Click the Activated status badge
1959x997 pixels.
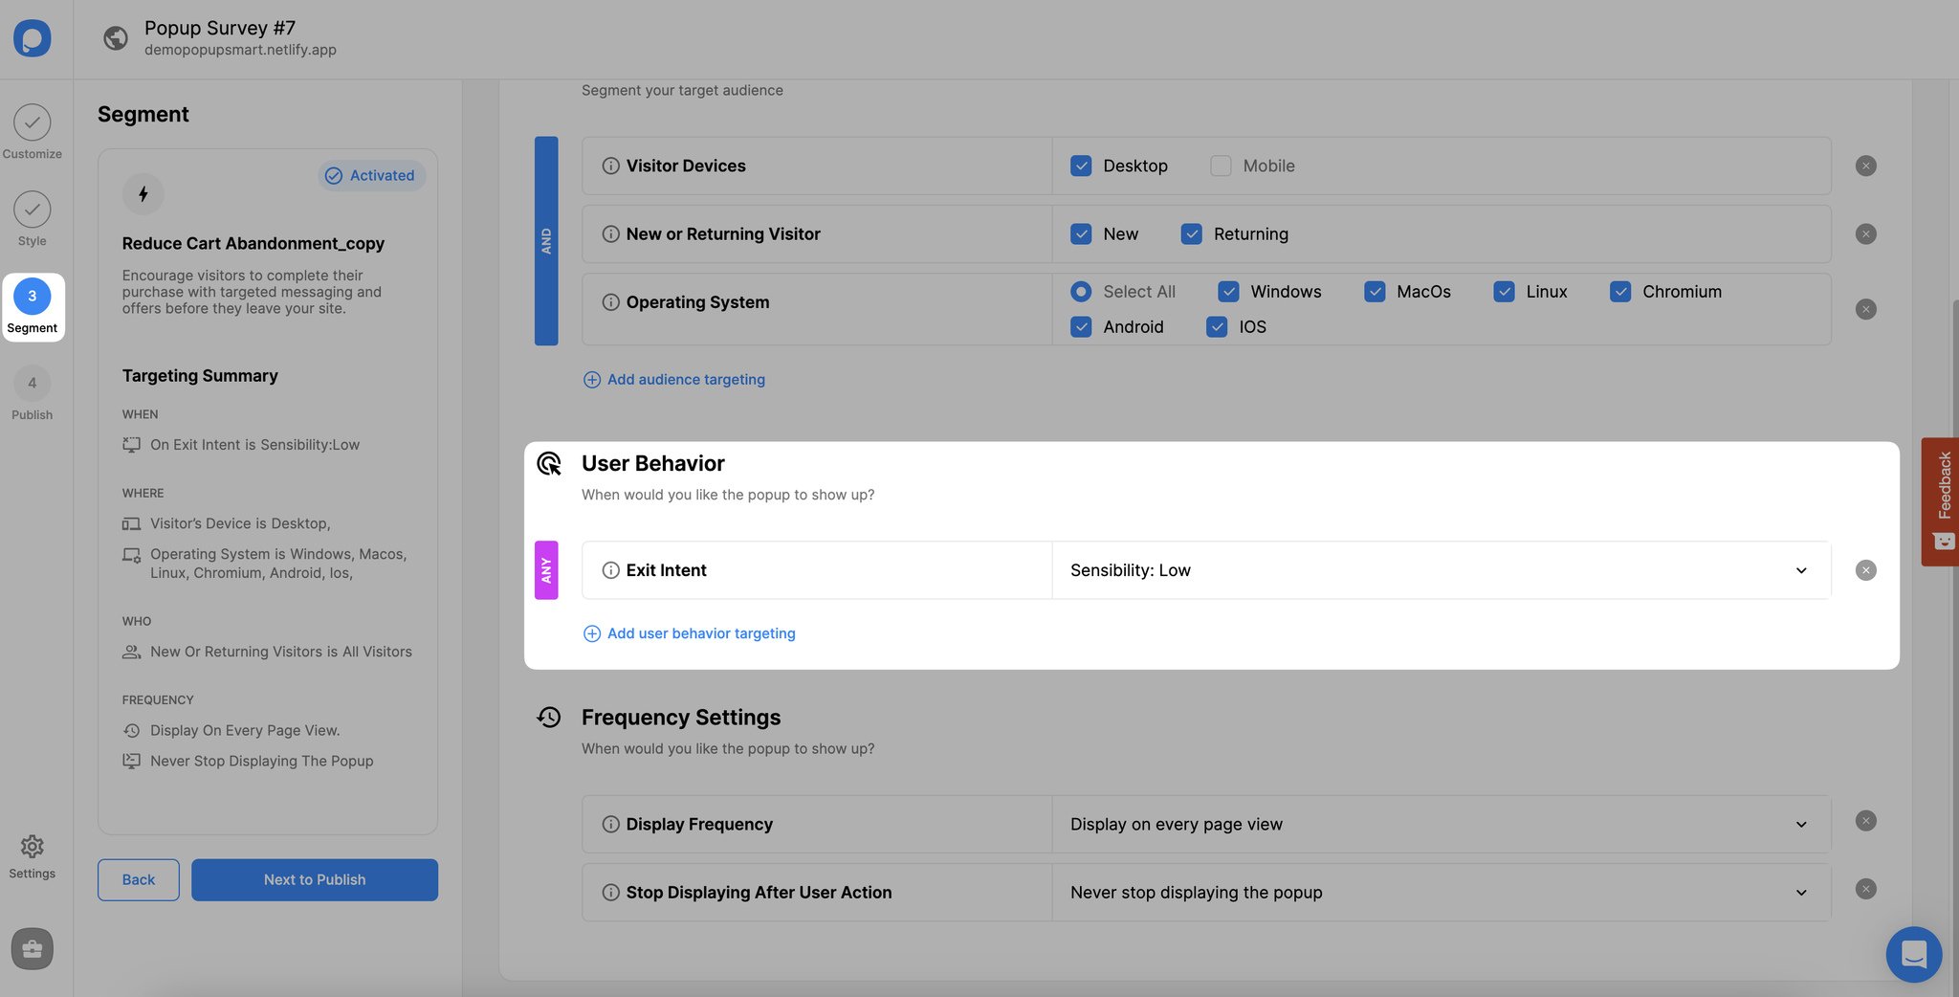pyautogui.click(x=371, y=175)
